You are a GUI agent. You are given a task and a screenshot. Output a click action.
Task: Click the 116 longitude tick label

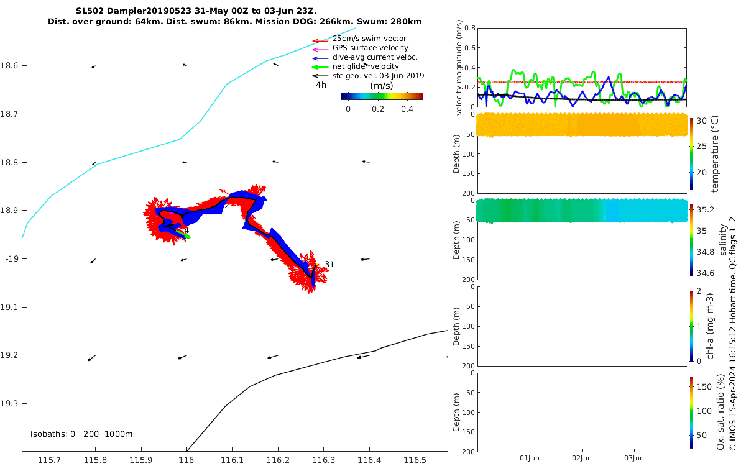(x=186, y=460)
